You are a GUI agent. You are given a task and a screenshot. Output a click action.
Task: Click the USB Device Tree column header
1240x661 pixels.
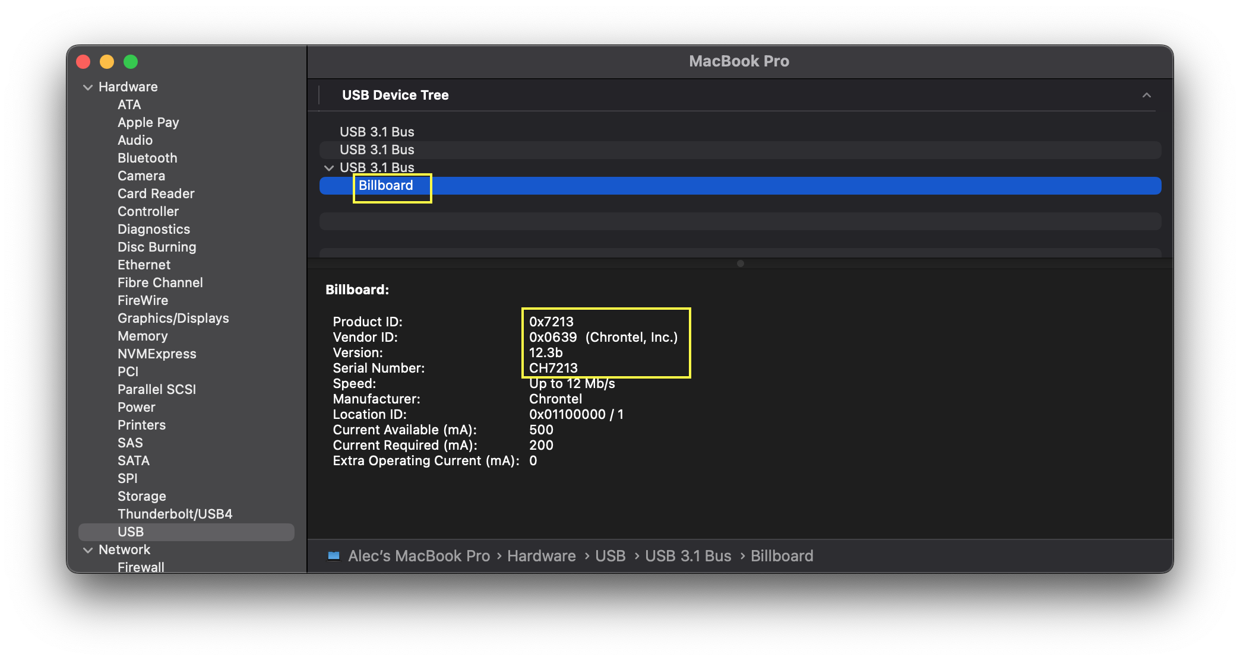(x=396, y=95)
